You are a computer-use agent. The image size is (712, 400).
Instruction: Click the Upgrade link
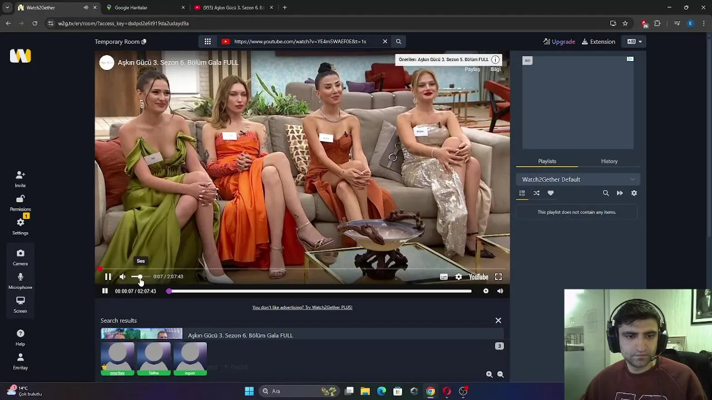click(x=559, y=42)
